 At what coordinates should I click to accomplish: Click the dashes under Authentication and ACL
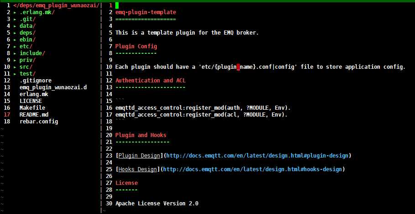[x=150, y=87]
